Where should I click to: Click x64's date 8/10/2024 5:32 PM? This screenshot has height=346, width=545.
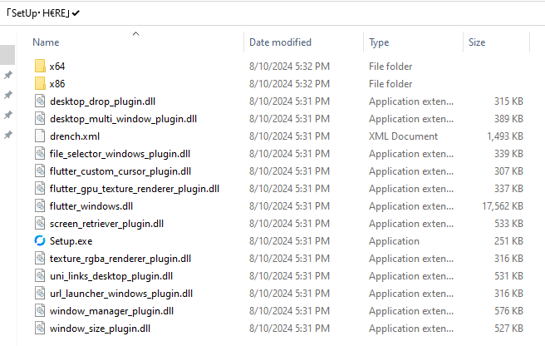289,67
